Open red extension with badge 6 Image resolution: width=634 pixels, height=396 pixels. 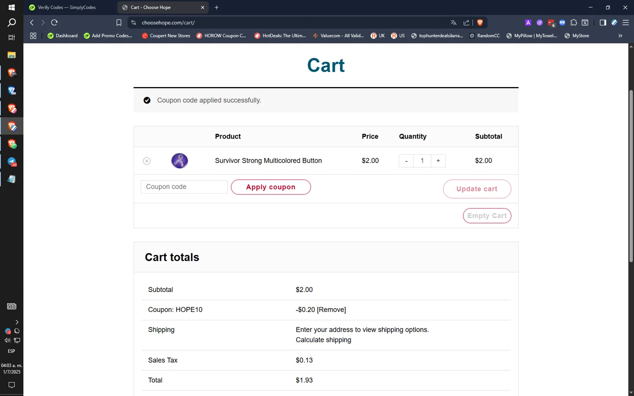551,23
